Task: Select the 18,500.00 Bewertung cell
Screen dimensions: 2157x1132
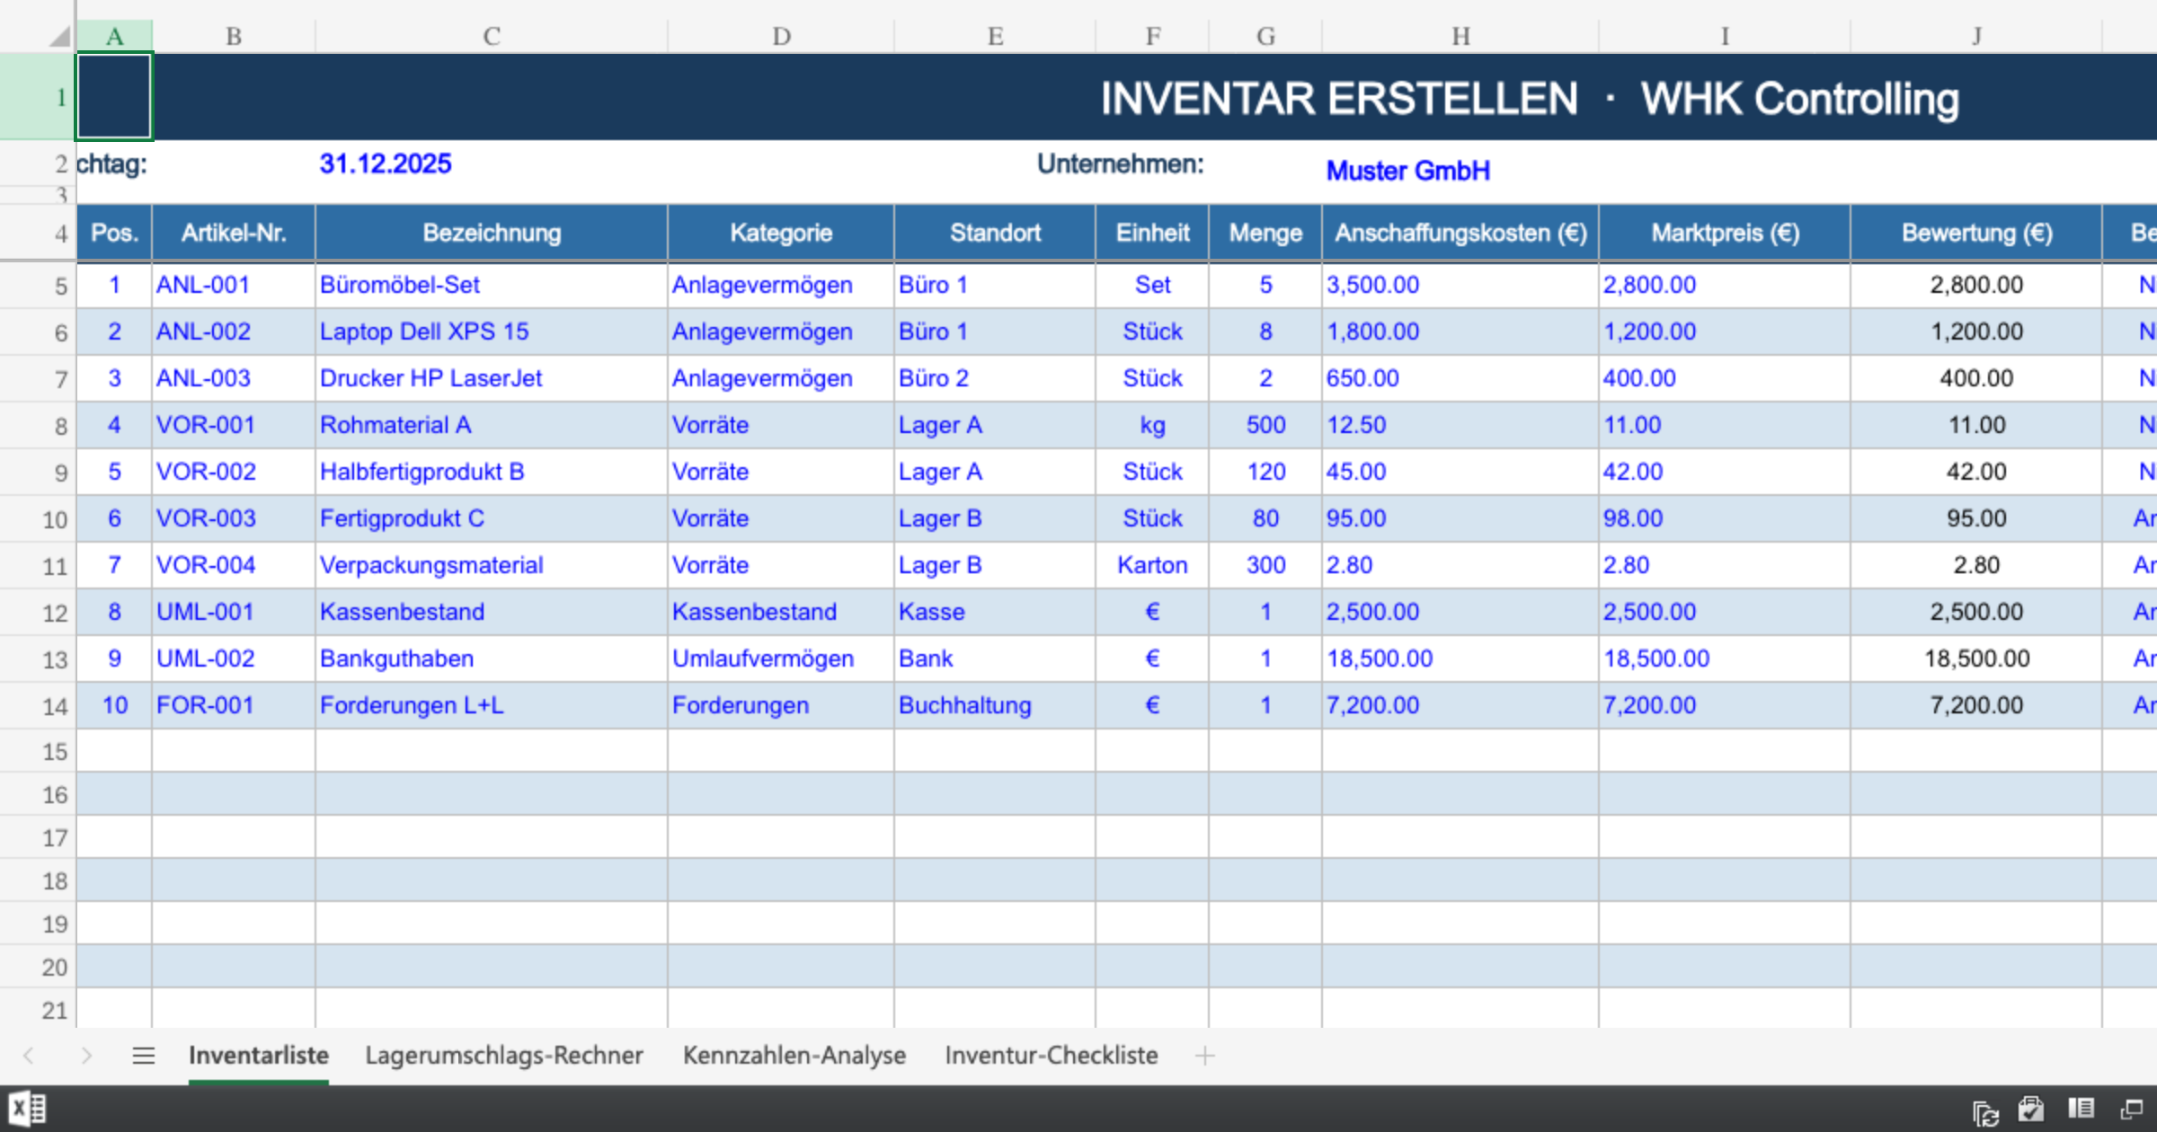Action: coord(1976,659)
